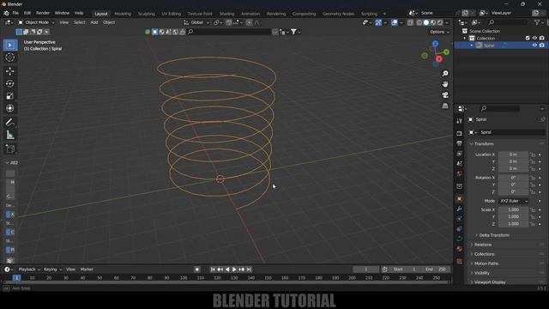Select the Cursor tool
The height and width of the screenshot is (309, 549).
pyautogui.click(x=9, y=58)
